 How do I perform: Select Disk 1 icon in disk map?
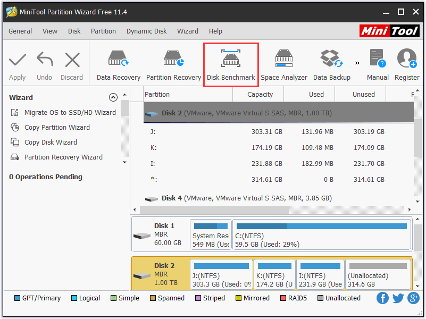click(142, 236)
